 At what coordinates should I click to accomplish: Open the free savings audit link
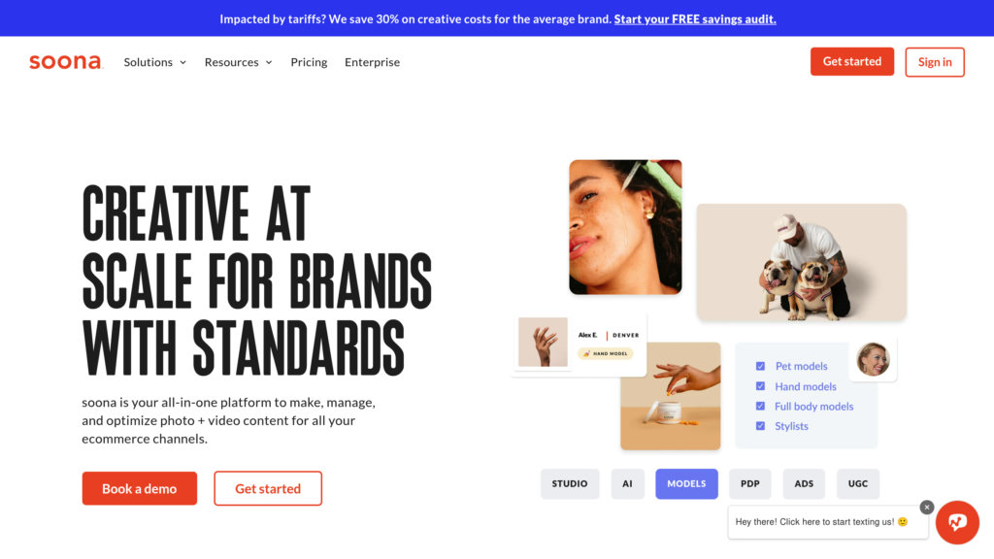click(x=695, y=19)
